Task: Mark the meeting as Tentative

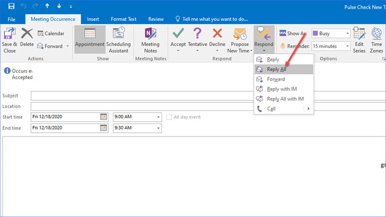Action: (197, 40)
